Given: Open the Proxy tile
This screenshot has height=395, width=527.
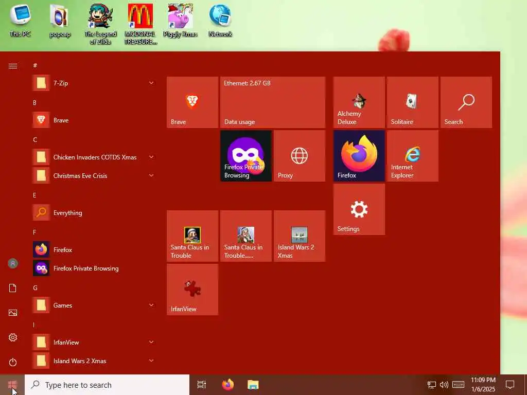Looking at the screenshot, I should click(299, 156).
